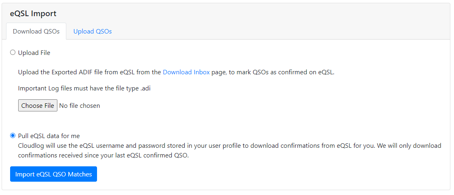Image resolution: width=454 pixels, height=195 pixels.
Task: Open the Download QSOs tab
Action: click(36, 31)
